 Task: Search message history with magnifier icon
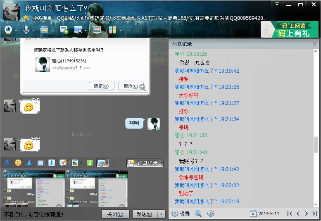tap(198, 214)
